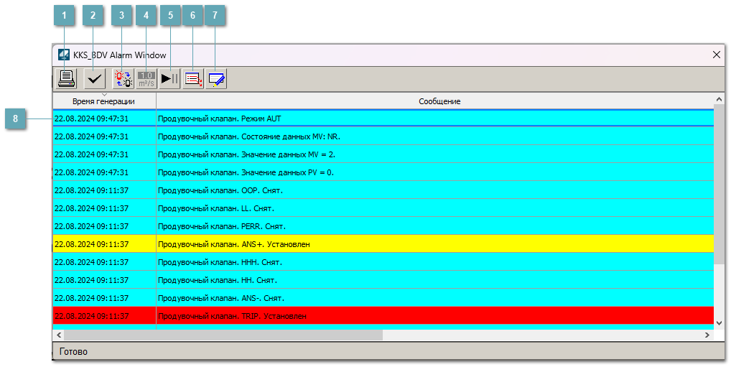Open the red list filter icon
731x367 pixels.
(x=193, y=79)
